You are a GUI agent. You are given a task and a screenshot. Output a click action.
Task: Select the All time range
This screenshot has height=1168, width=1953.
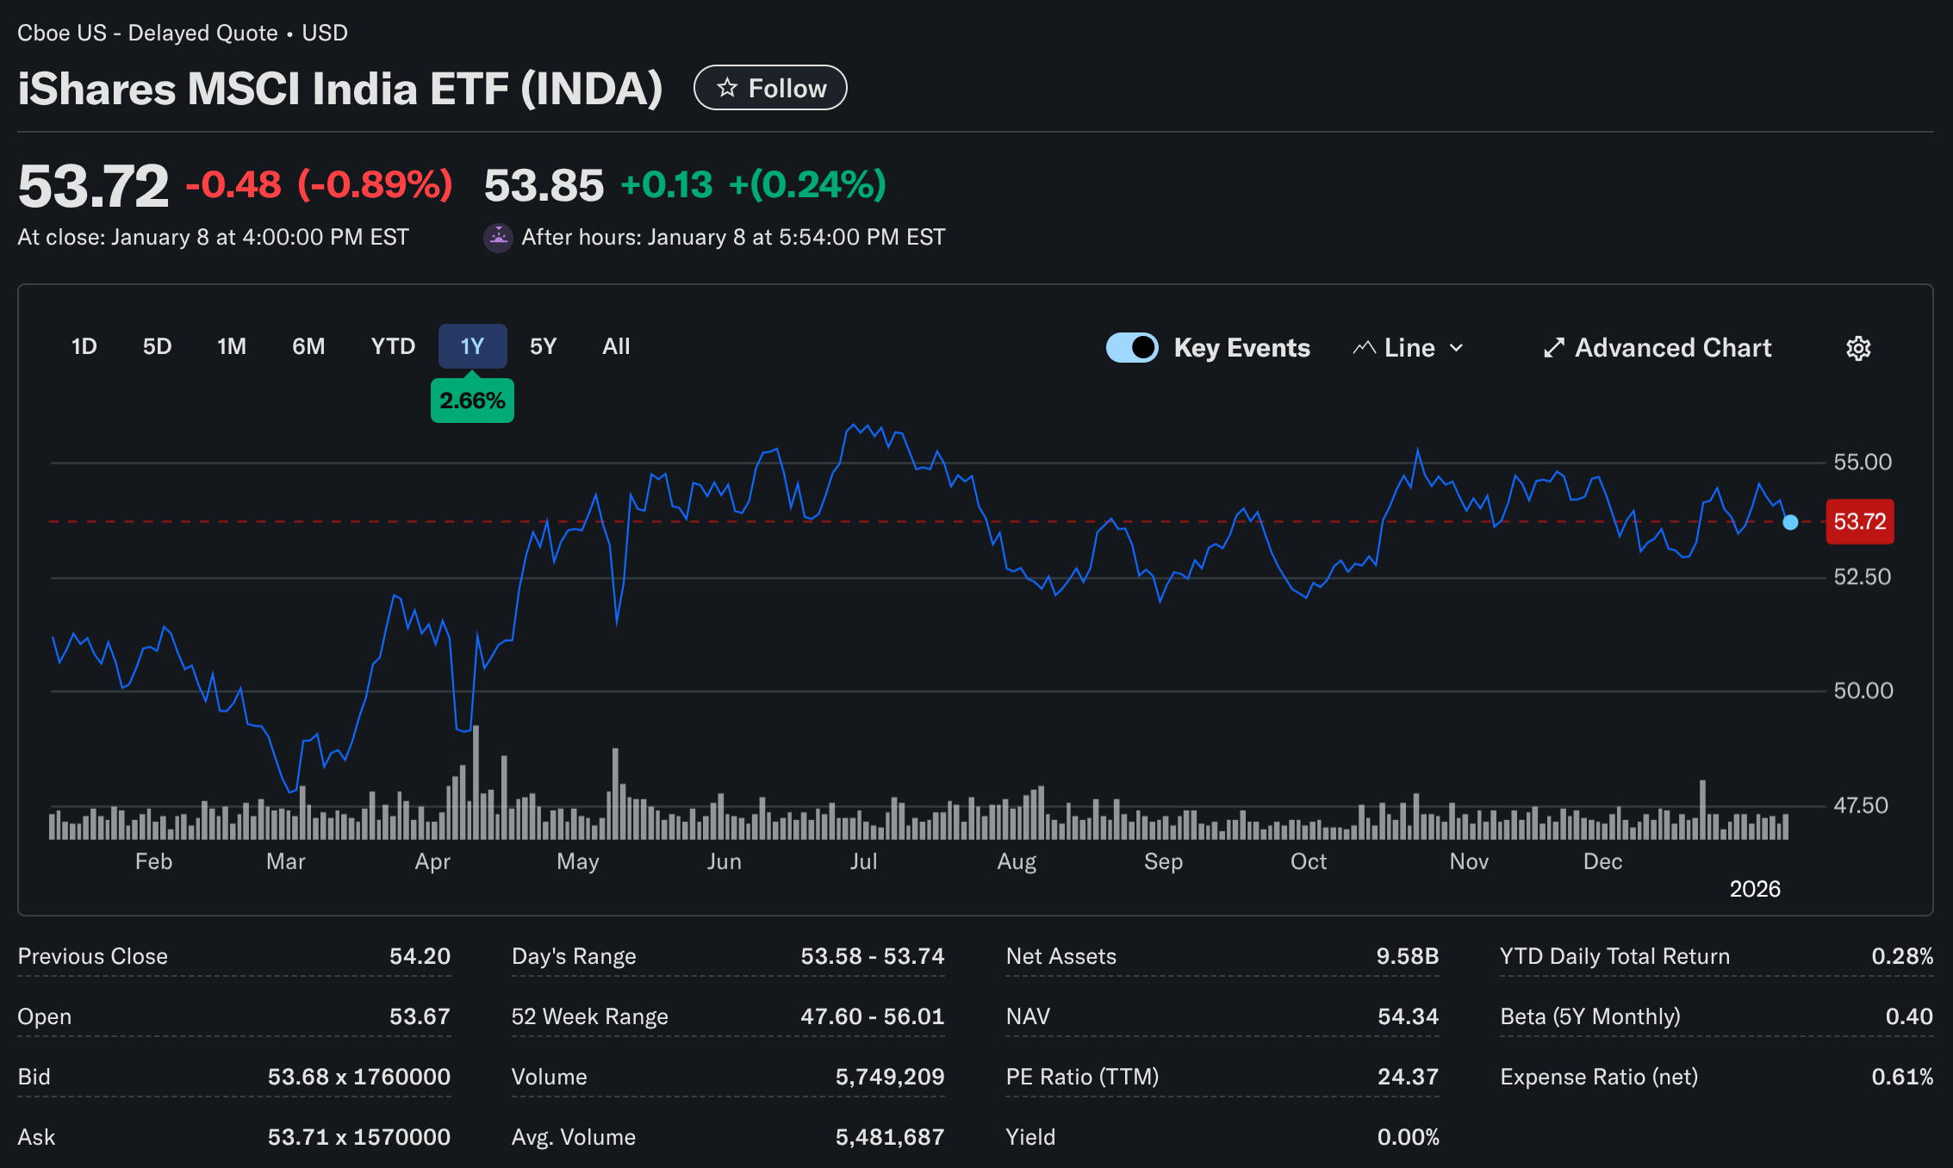point(616,346)
